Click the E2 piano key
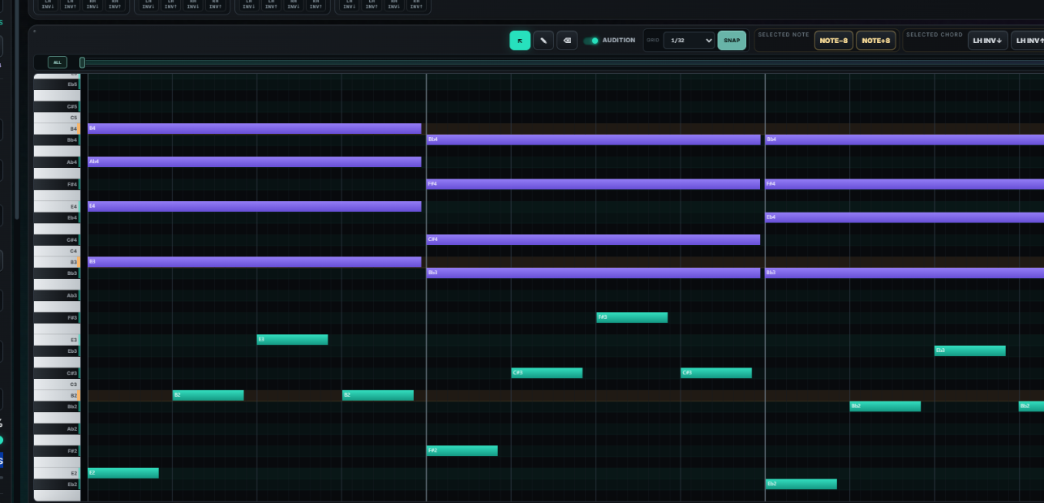1044x503 pixels. point(56,473)
